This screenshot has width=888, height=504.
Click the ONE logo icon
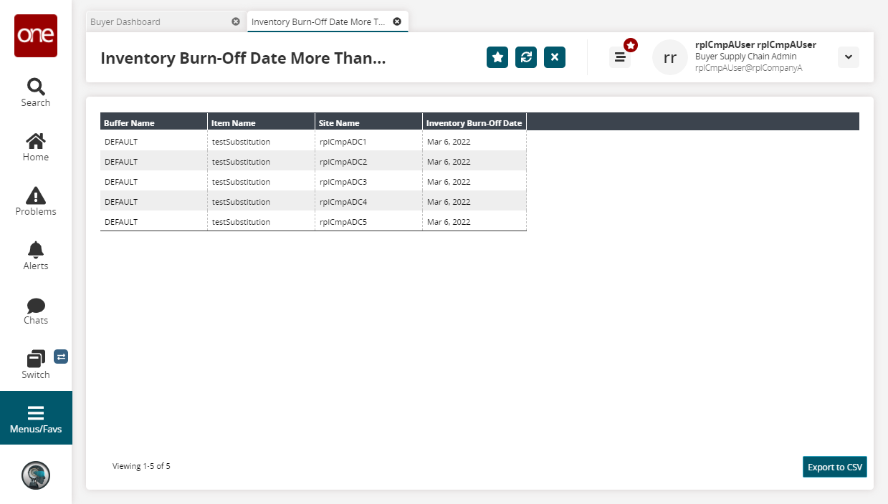coord(36,36)
